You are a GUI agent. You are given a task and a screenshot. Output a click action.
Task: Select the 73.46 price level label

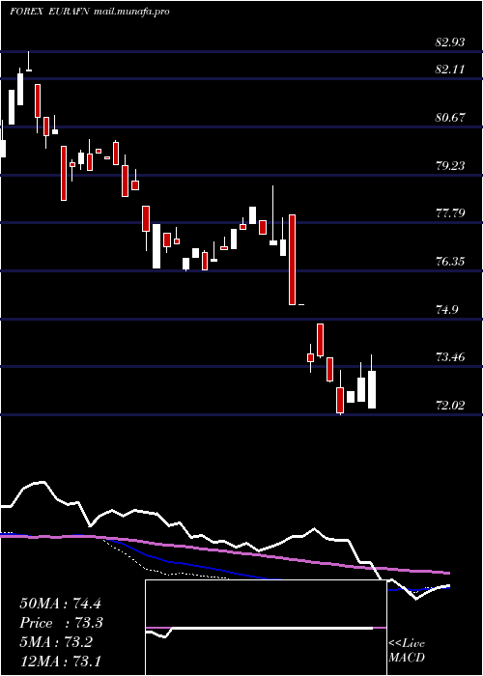pyautogui.click(x=450, y=357)
